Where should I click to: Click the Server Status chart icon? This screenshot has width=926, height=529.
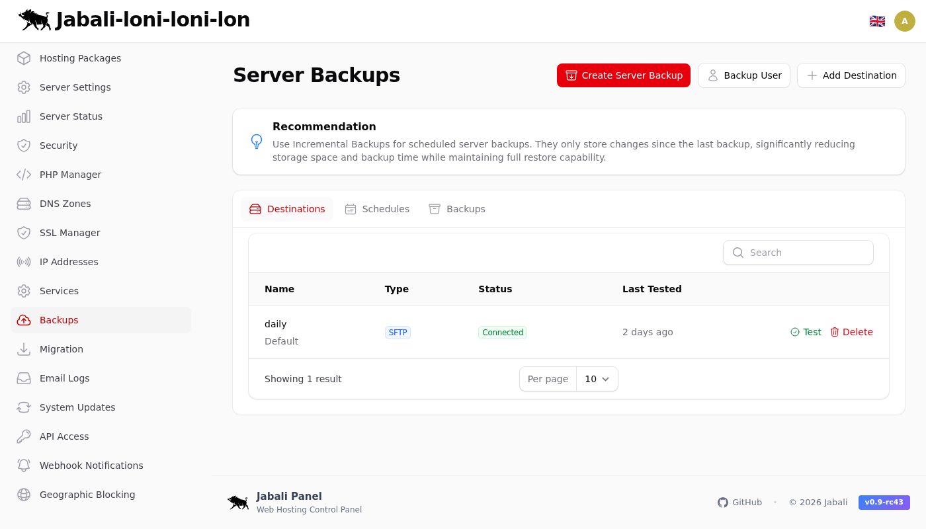[24, 116]
